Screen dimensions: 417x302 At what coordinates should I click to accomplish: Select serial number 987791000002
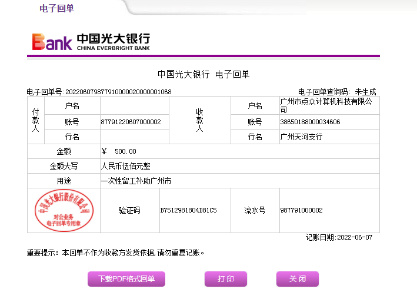301,210
